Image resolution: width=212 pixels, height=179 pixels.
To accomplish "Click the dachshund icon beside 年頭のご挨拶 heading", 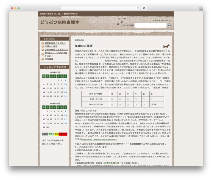I will pos(166,46).
